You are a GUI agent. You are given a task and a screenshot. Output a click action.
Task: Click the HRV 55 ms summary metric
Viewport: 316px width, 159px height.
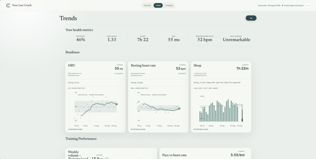(x=174, y=38)
